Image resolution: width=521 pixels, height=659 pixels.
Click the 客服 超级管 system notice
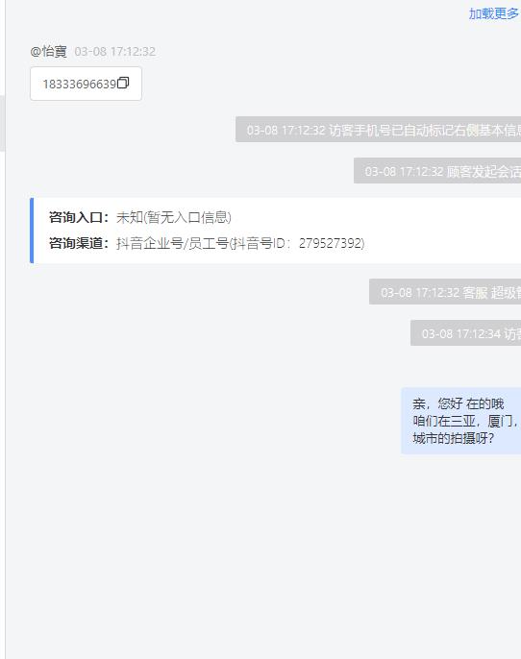[445, 292]
